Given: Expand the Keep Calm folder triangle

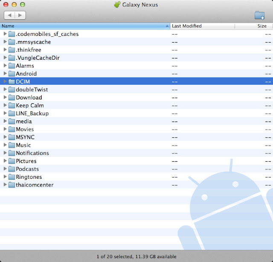Looking at the screenshot, I should pyautogui.click(x=5, y=105).
